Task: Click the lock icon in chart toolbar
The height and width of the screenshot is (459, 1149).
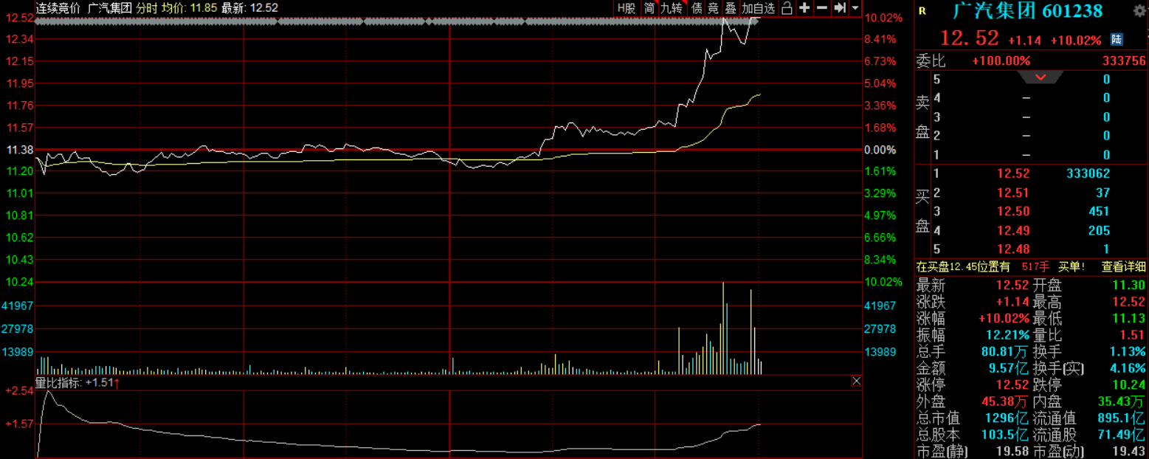Action: [x=787, y=8]
